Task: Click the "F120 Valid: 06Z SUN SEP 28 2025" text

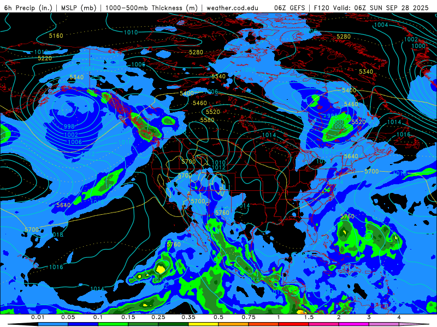Action: point(371,8)
